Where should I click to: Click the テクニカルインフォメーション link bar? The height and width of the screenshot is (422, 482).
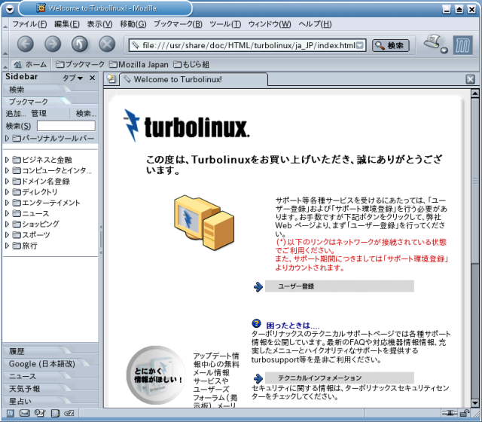340,378
